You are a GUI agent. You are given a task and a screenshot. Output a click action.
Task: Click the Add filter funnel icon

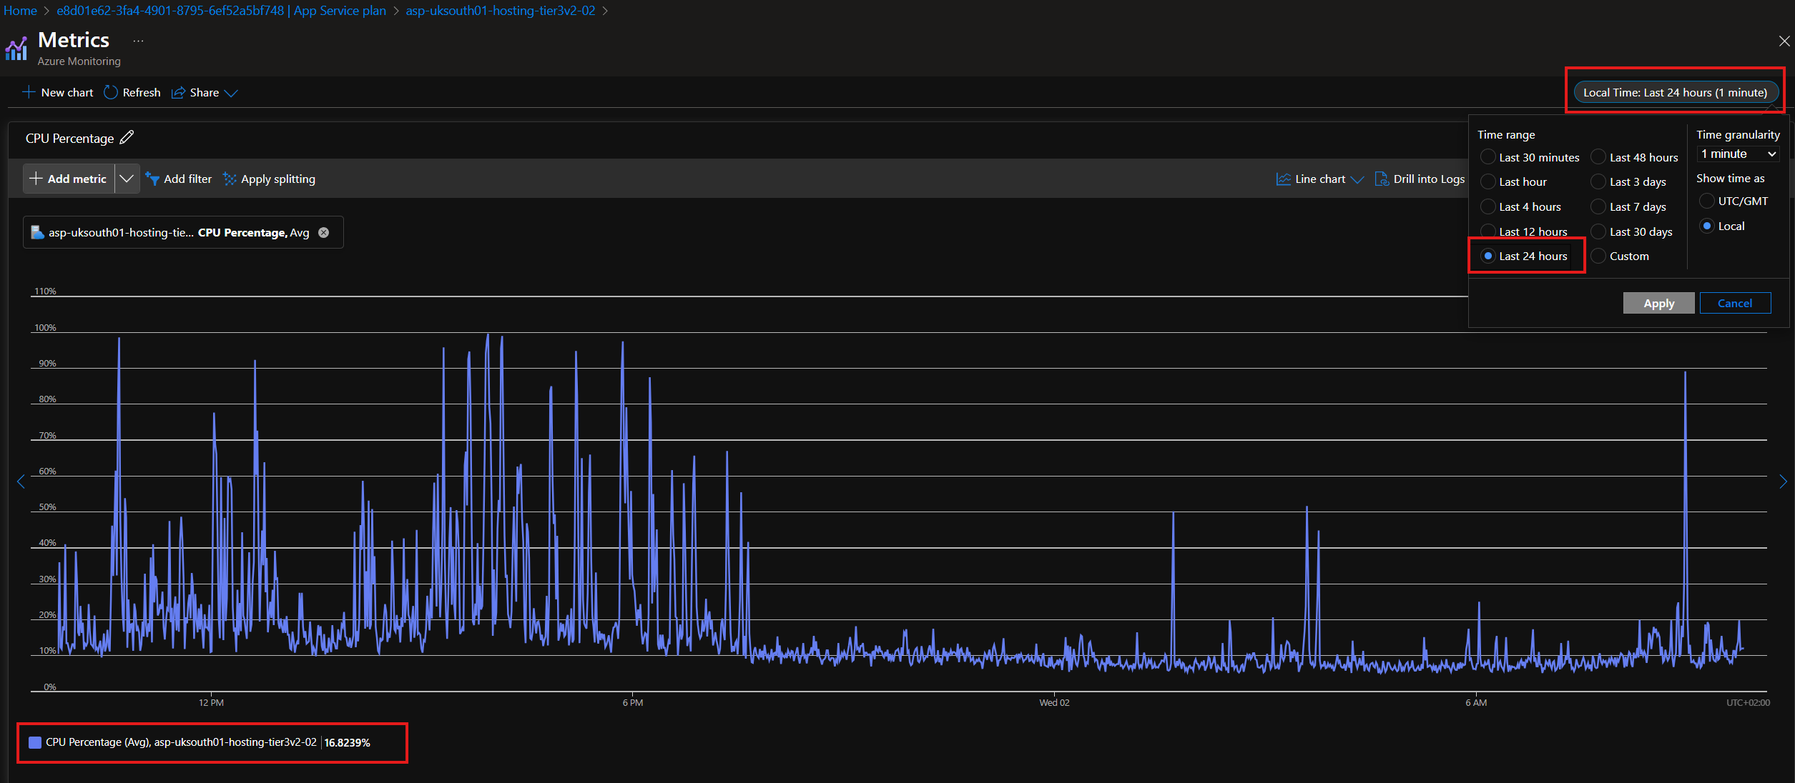[152, 179]
